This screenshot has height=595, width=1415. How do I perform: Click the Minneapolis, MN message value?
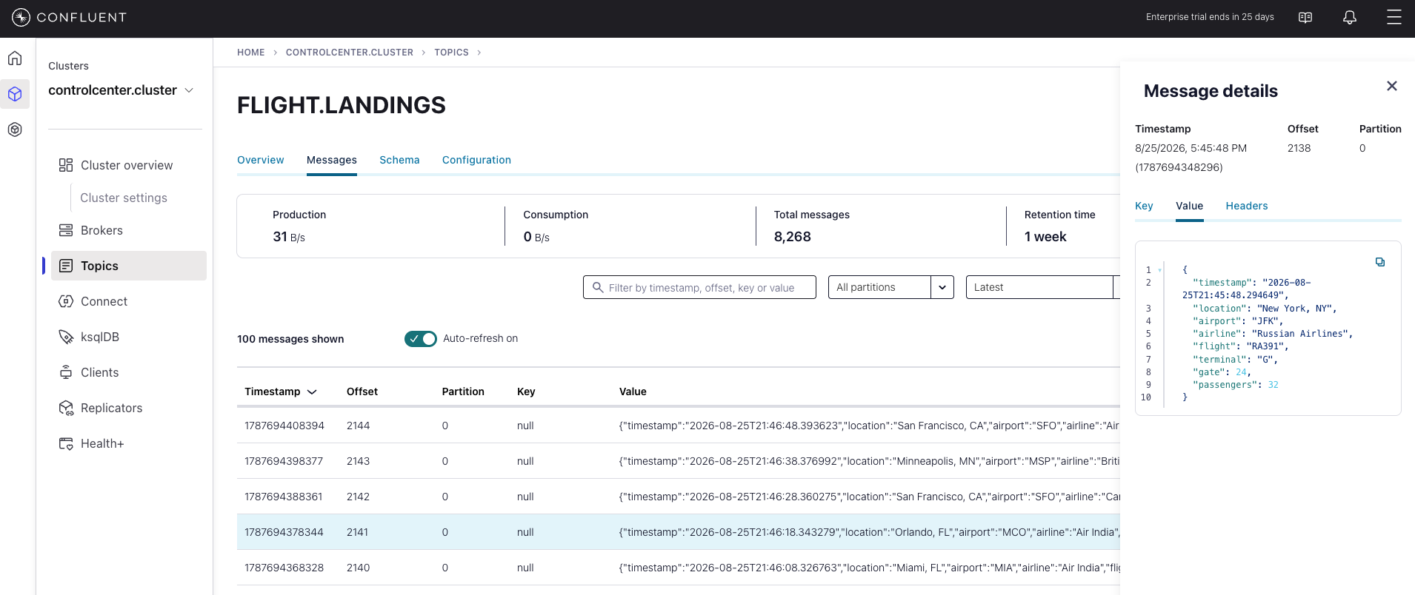pyautogui.click(x=869, y=461)
